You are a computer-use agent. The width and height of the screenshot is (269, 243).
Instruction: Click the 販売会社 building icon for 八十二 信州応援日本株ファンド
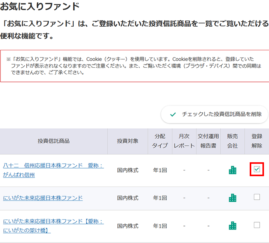[x=232, y=170]
